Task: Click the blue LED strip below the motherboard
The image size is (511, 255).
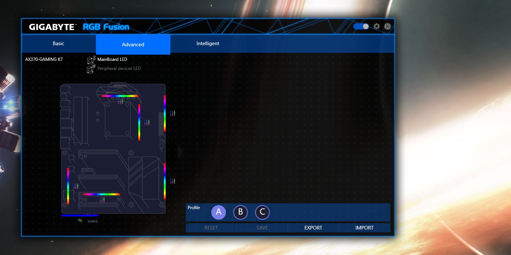Action: tap(80, 216)
